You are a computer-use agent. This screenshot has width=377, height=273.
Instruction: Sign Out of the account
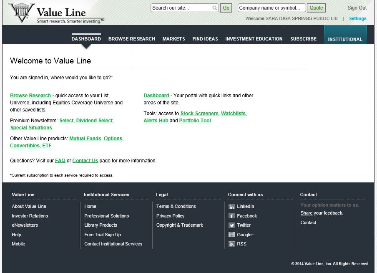click(357, 8)
